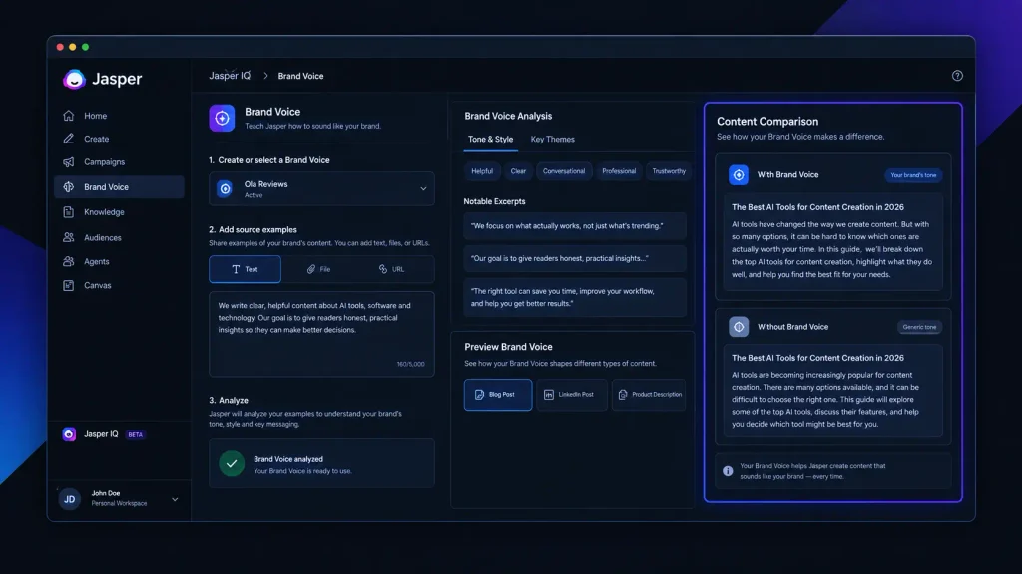
Task: Click excerpt "Our goal is to give readers"
Action: coord(575,258)
